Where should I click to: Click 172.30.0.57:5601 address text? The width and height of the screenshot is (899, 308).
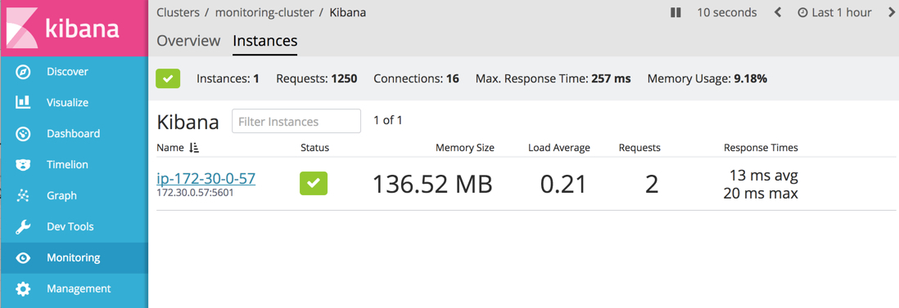pyautogui.click(x=195, y=193)
